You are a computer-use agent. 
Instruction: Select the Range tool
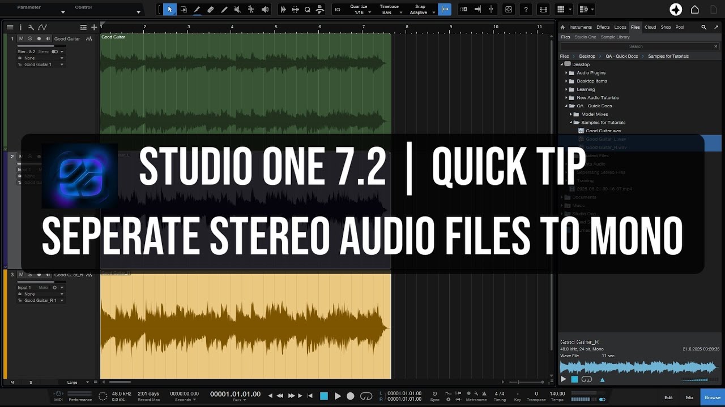[x=184, y=10]
